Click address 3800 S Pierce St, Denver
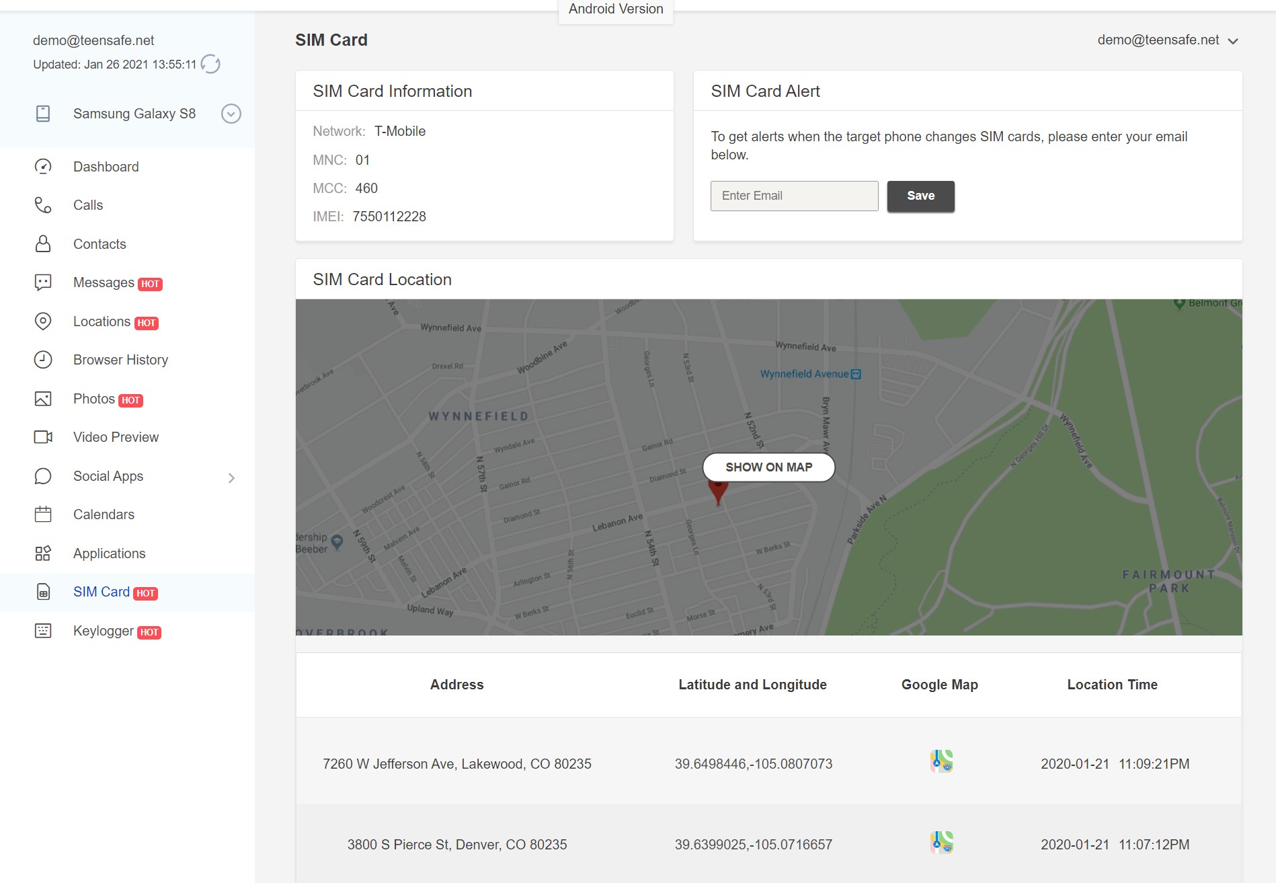 (x=457, y=845)
